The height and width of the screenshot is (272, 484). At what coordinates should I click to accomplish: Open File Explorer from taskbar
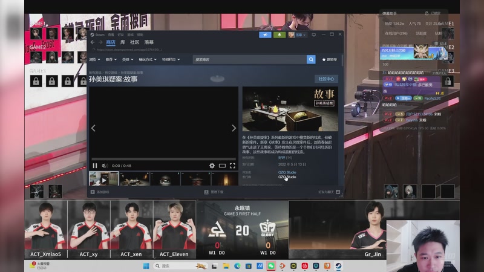(x=226, y=266)
